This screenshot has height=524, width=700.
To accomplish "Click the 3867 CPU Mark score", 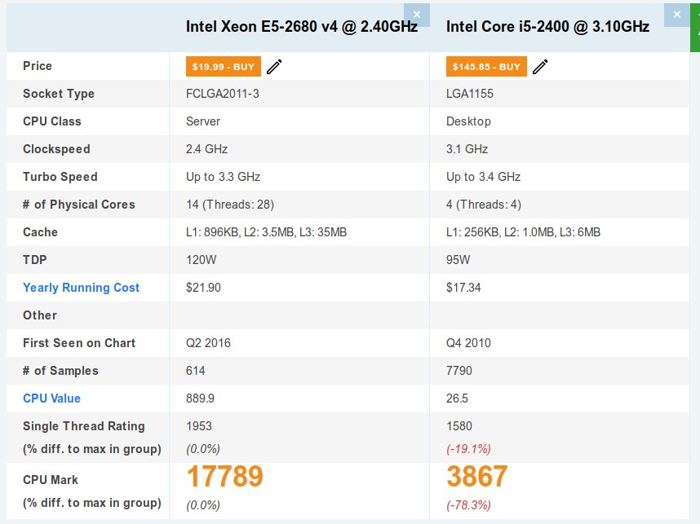I will [x=476, y=477].
